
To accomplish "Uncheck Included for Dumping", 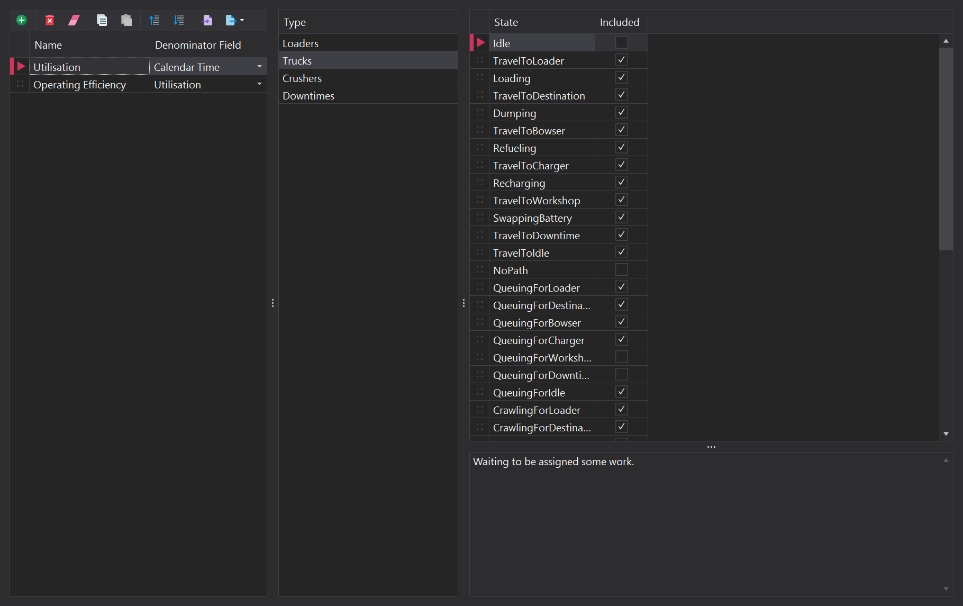I will (x=622, y=112).
